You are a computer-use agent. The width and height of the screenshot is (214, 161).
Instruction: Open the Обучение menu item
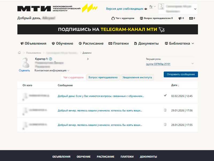pos(63,43)
